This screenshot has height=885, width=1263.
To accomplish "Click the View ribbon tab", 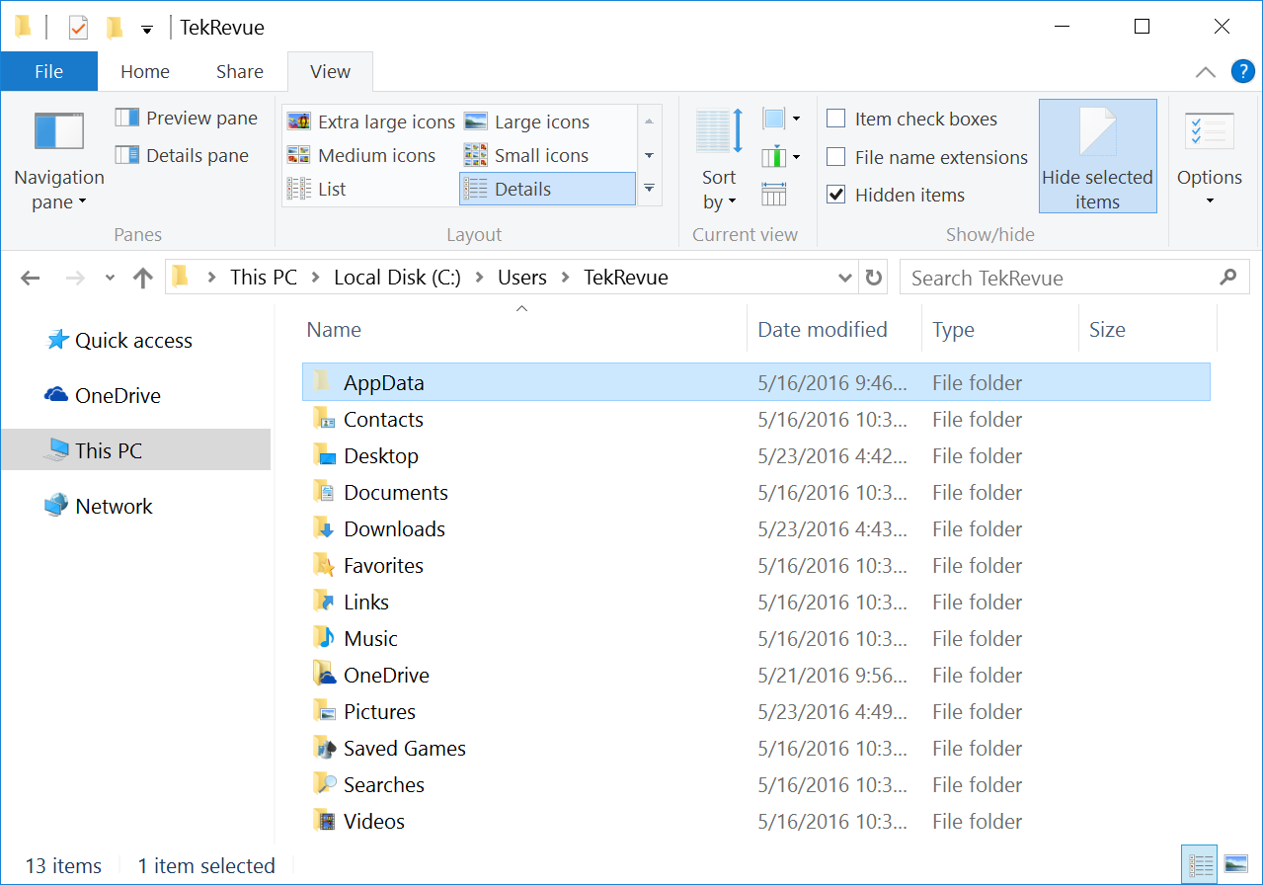I will [330, 71].
